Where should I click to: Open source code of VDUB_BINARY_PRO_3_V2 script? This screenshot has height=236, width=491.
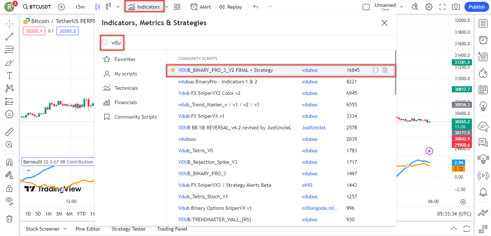pyautogui.click(x=376, y=70)
